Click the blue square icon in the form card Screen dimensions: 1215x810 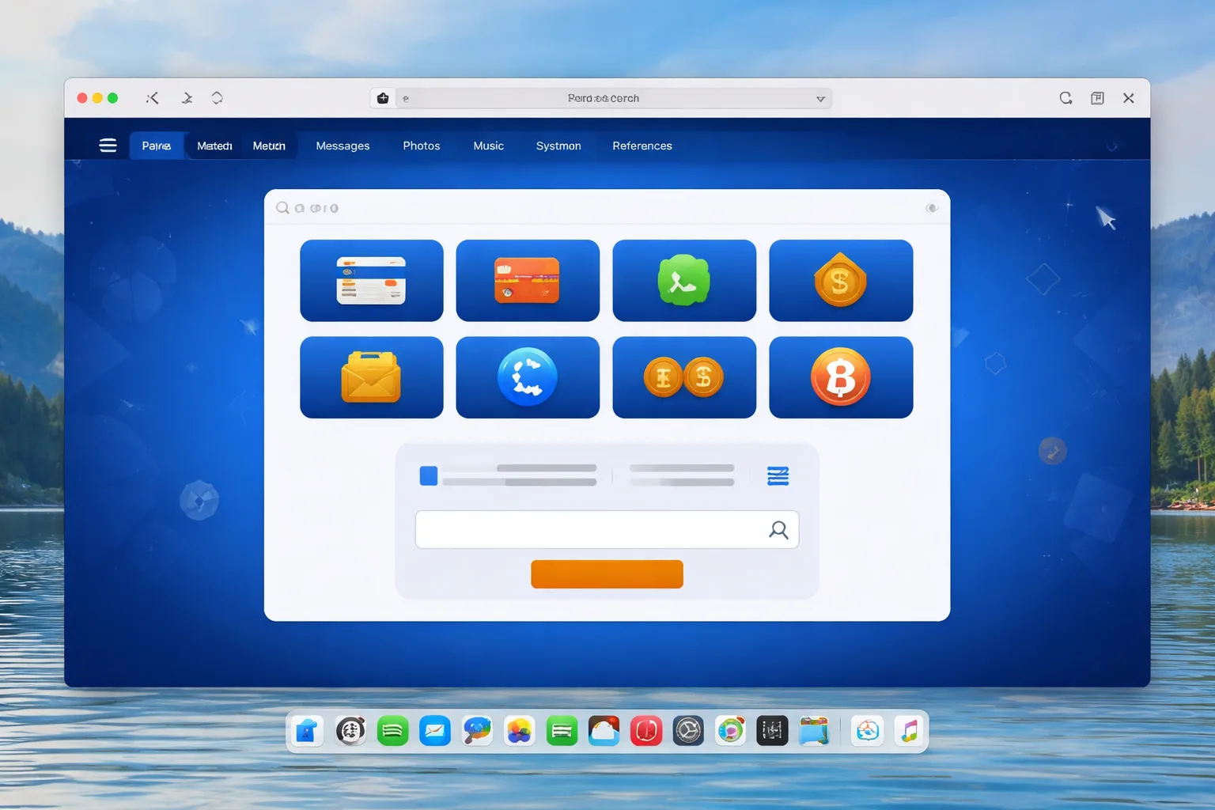(x=429, y=475)
